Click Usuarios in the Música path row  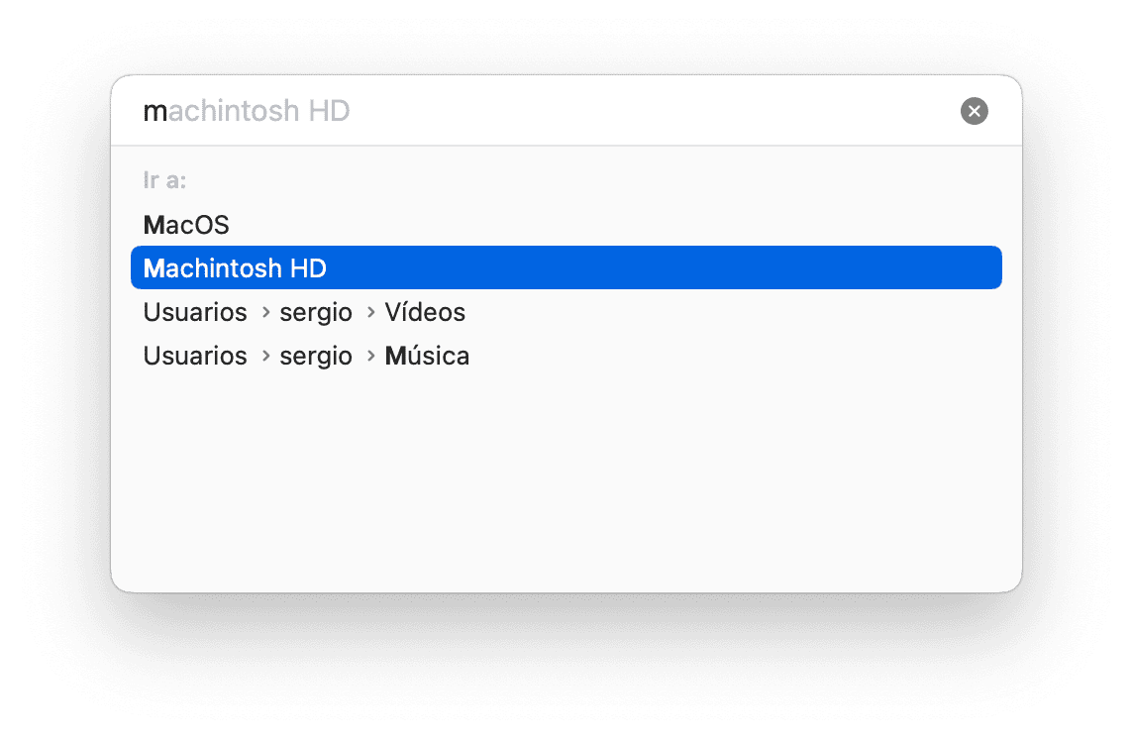click(195, 356)
